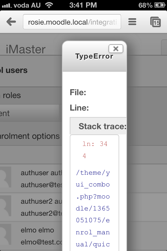This screenshot has height=251, width=167.
Task: Click the avatar thumbnail next to elmo elmo
Action: [5, 234]
